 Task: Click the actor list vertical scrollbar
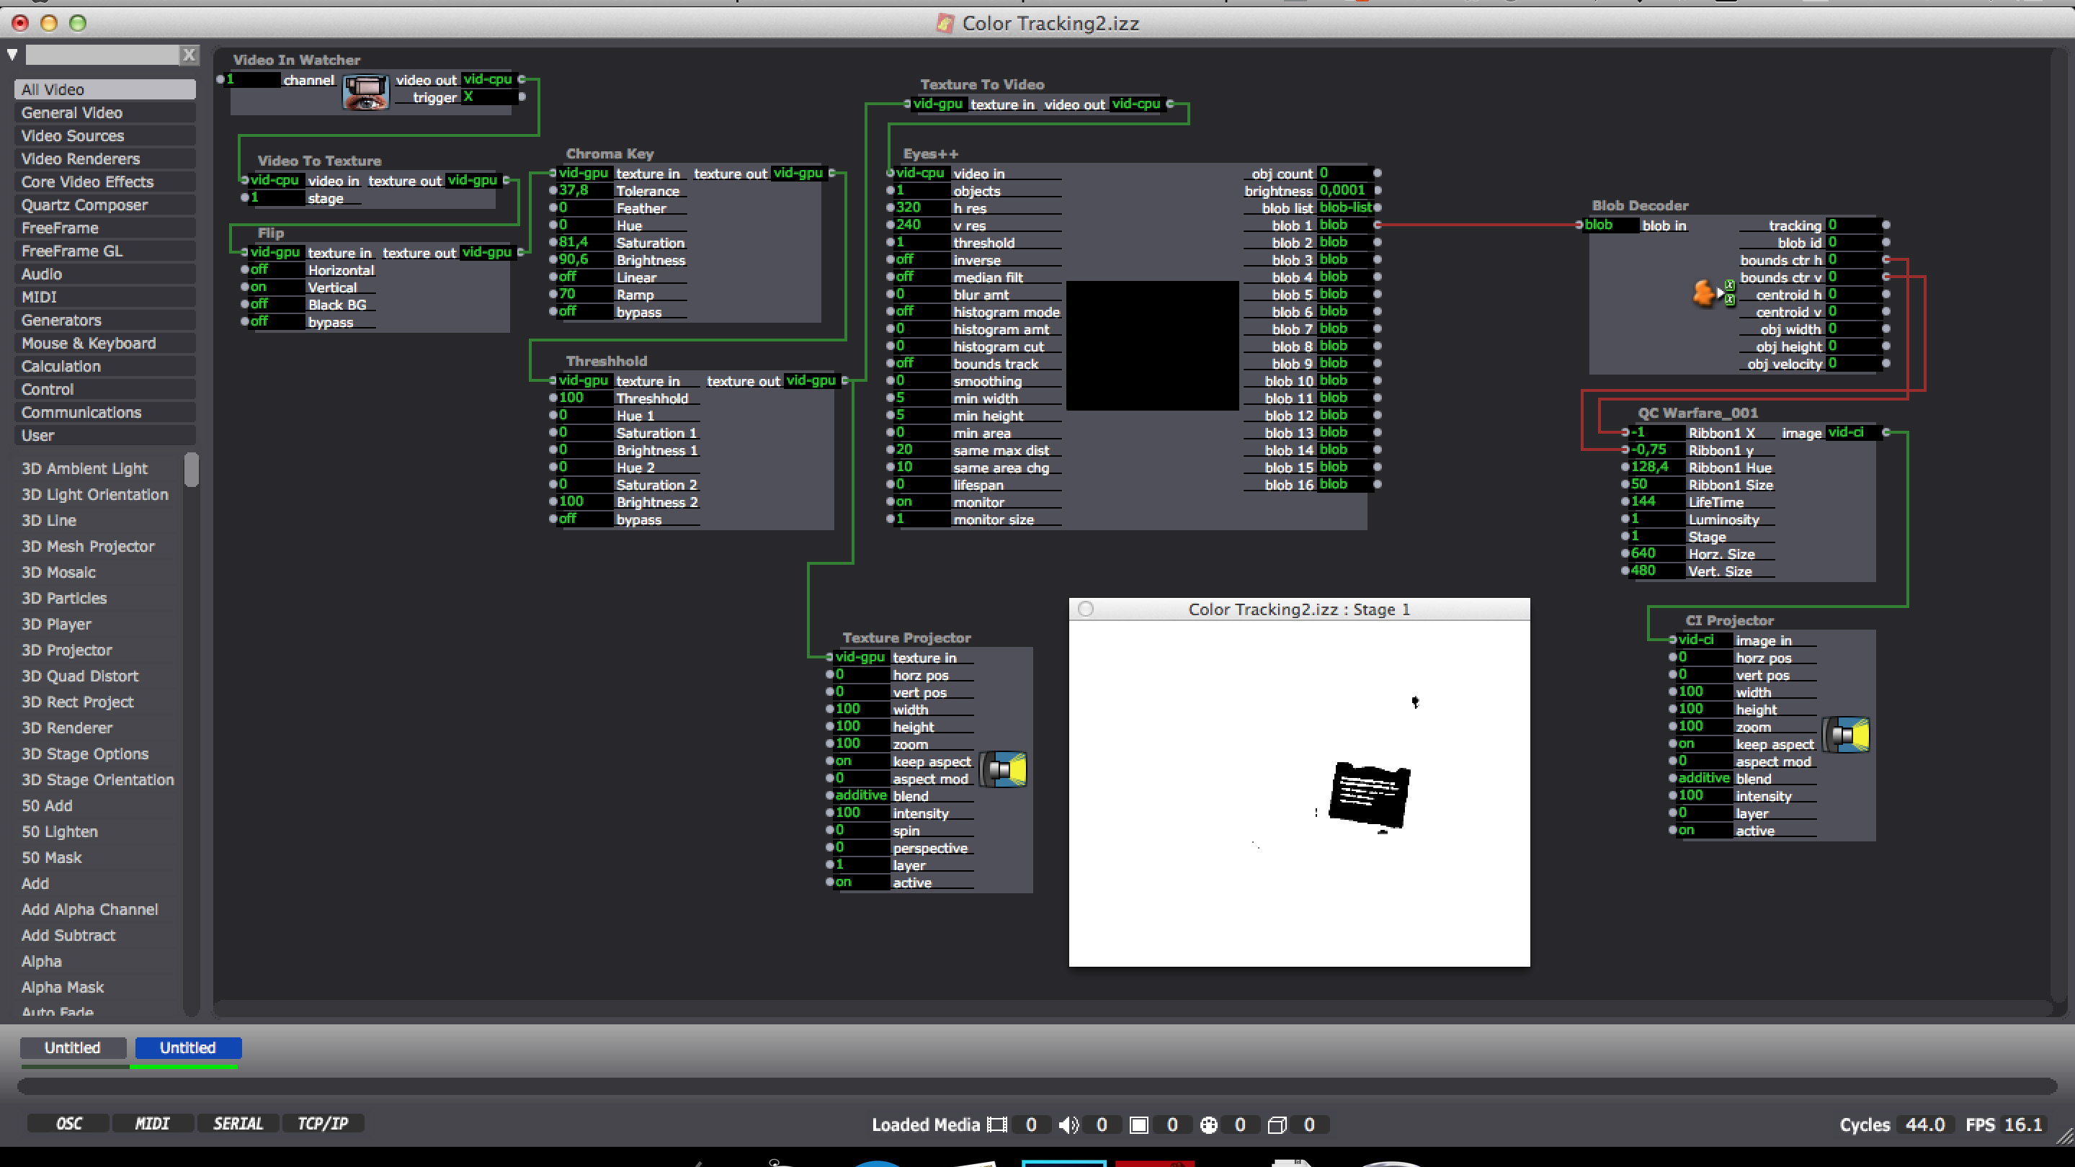click(191, 470)
